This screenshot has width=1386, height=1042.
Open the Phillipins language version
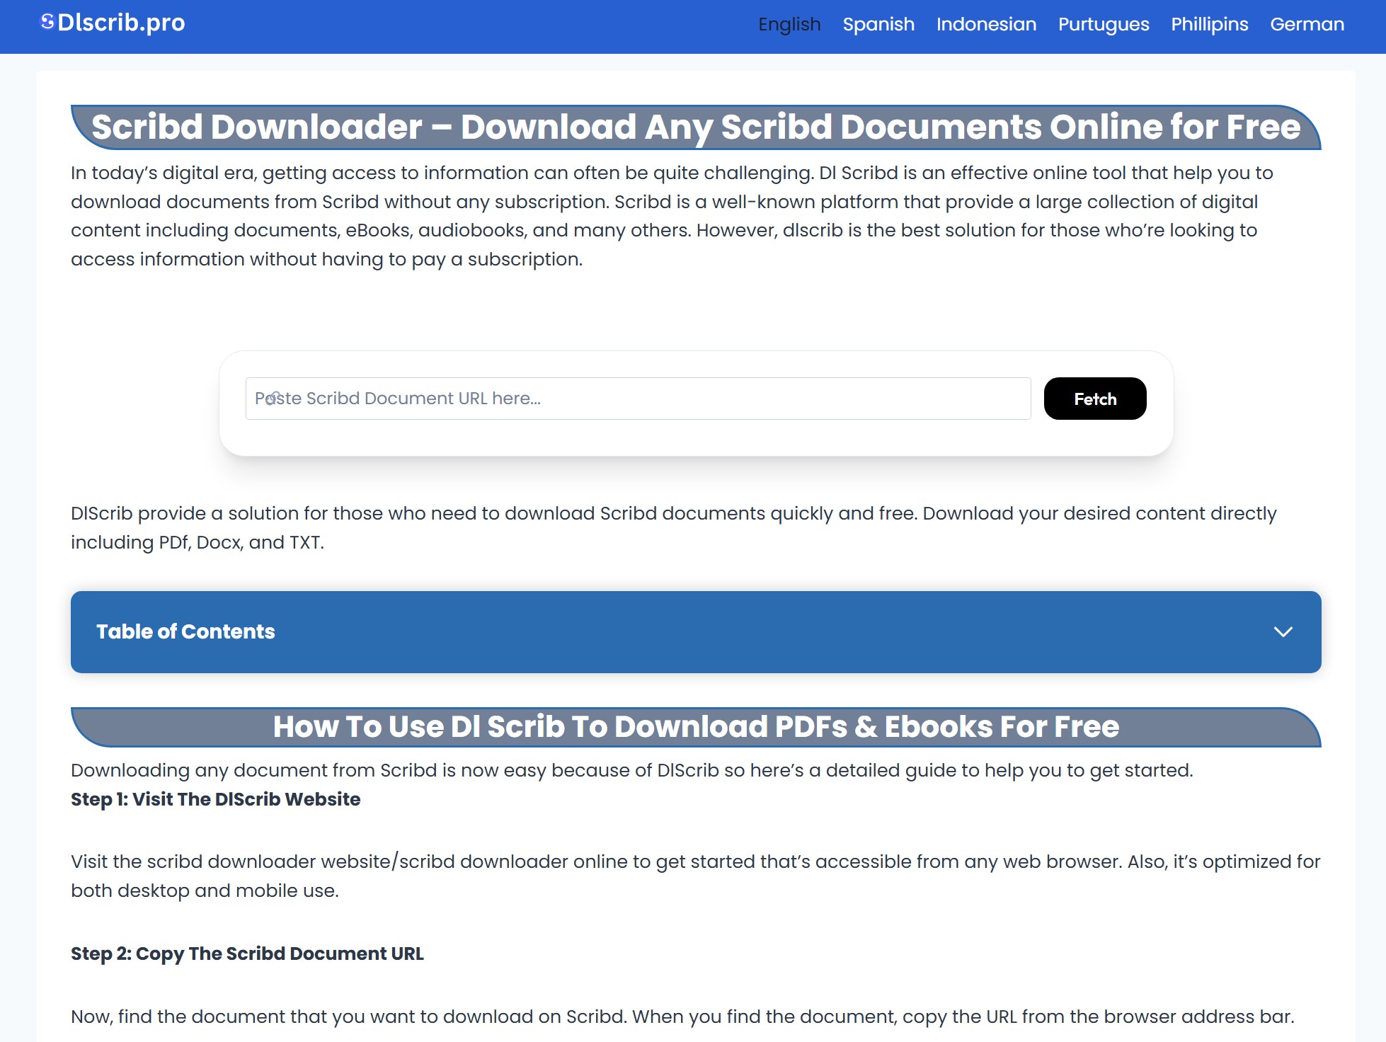click(x=1210, y=24)
